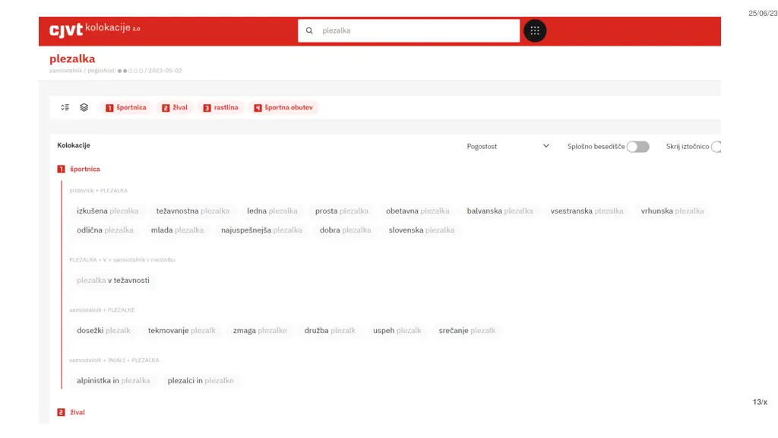
Task: Open collocation družba plezalk
Action: pos(330,331)
